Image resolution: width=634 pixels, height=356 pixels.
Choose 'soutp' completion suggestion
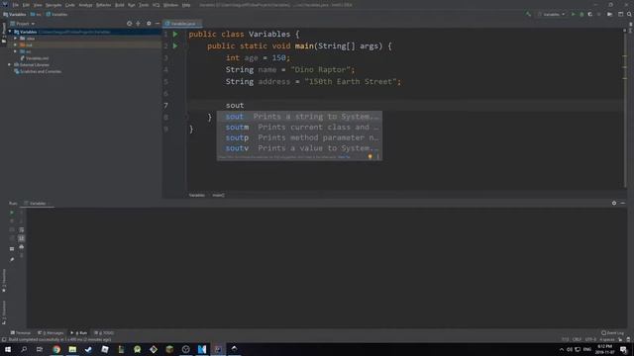(299, 137)
